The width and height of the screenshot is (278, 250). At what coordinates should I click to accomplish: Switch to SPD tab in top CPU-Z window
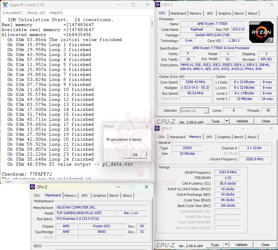pyautogui.click(x=210, y=13)
